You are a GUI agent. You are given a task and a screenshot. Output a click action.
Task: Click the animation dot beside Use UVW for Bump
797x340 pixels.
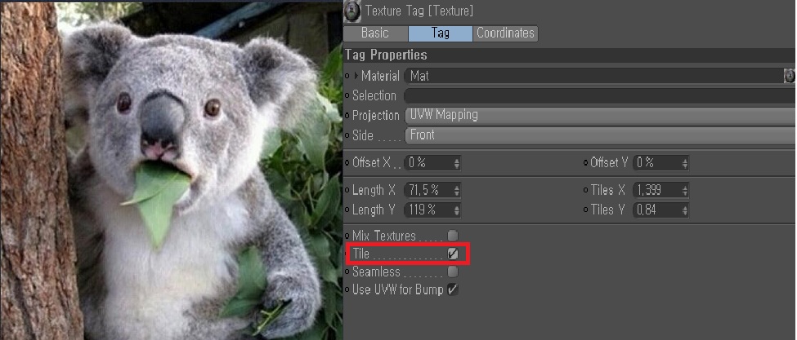[x=347, y=289]
